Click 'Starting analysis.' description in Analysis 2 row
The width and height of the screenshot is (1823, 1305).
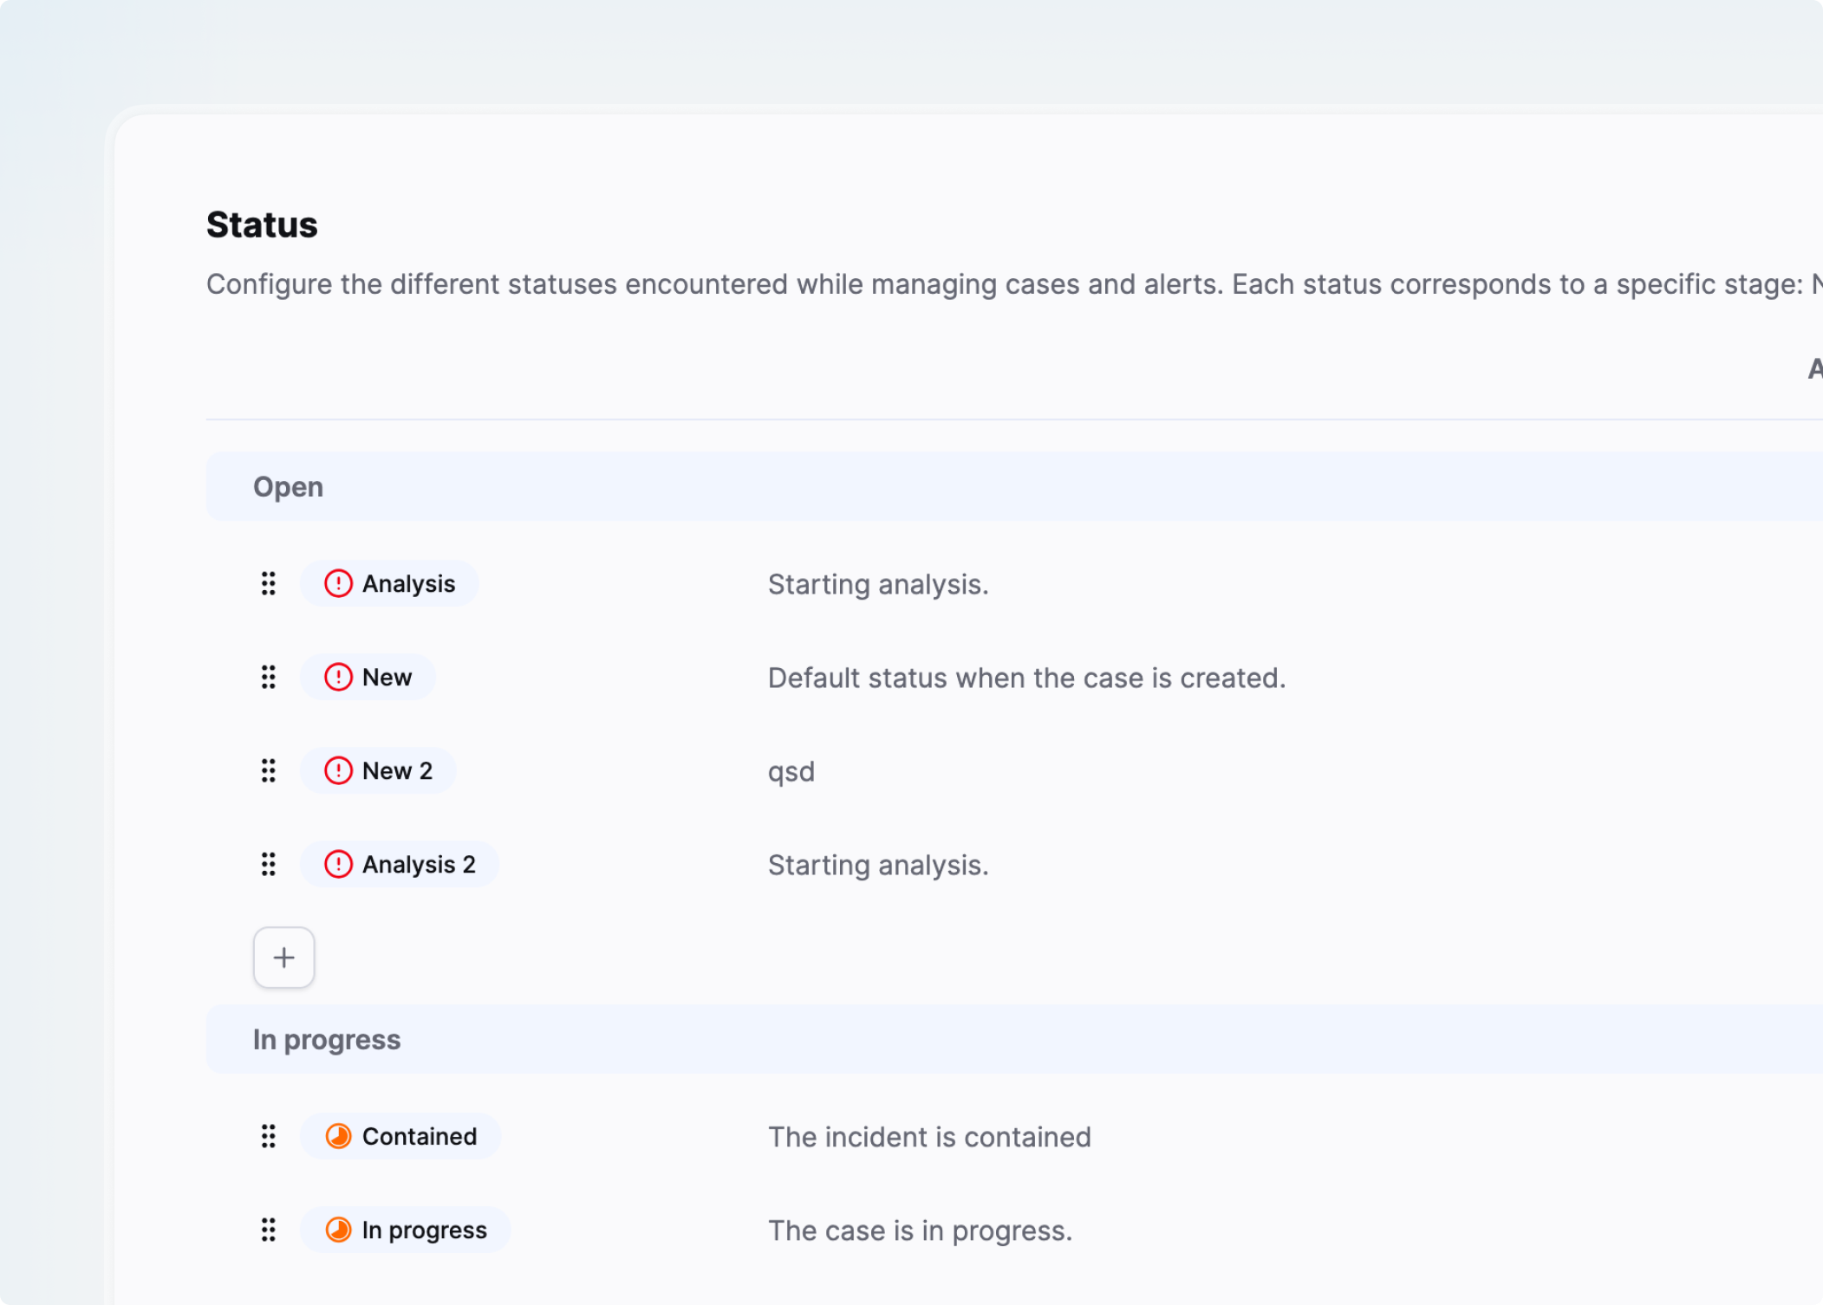click(878, 866)
